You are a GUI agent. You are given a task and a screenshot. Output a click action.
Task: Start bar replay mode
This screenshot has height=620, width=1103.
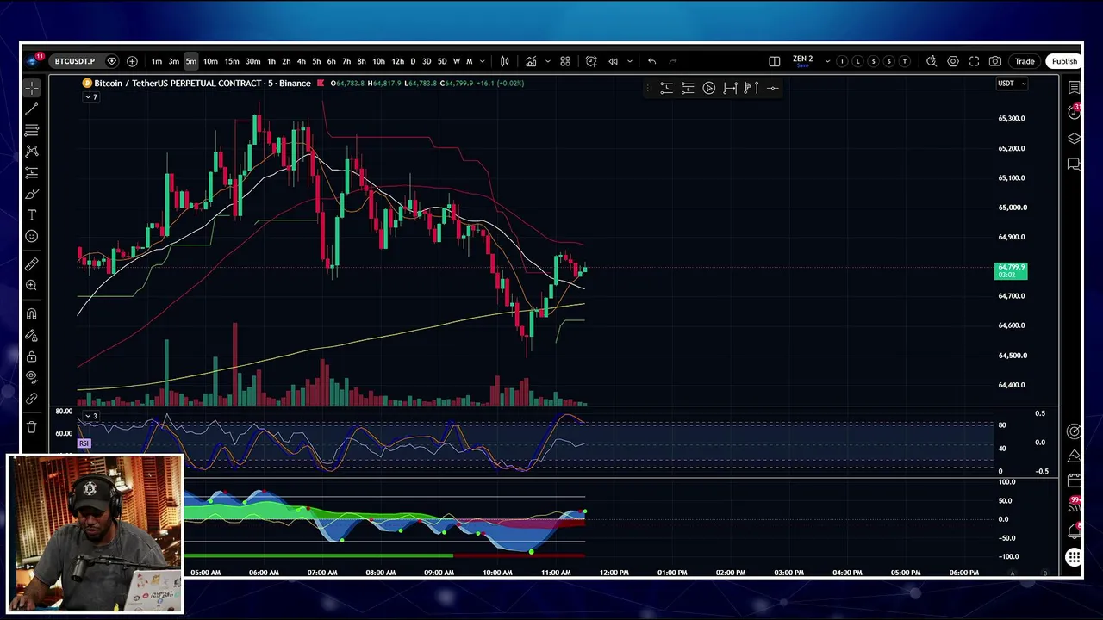coord(614,61)
